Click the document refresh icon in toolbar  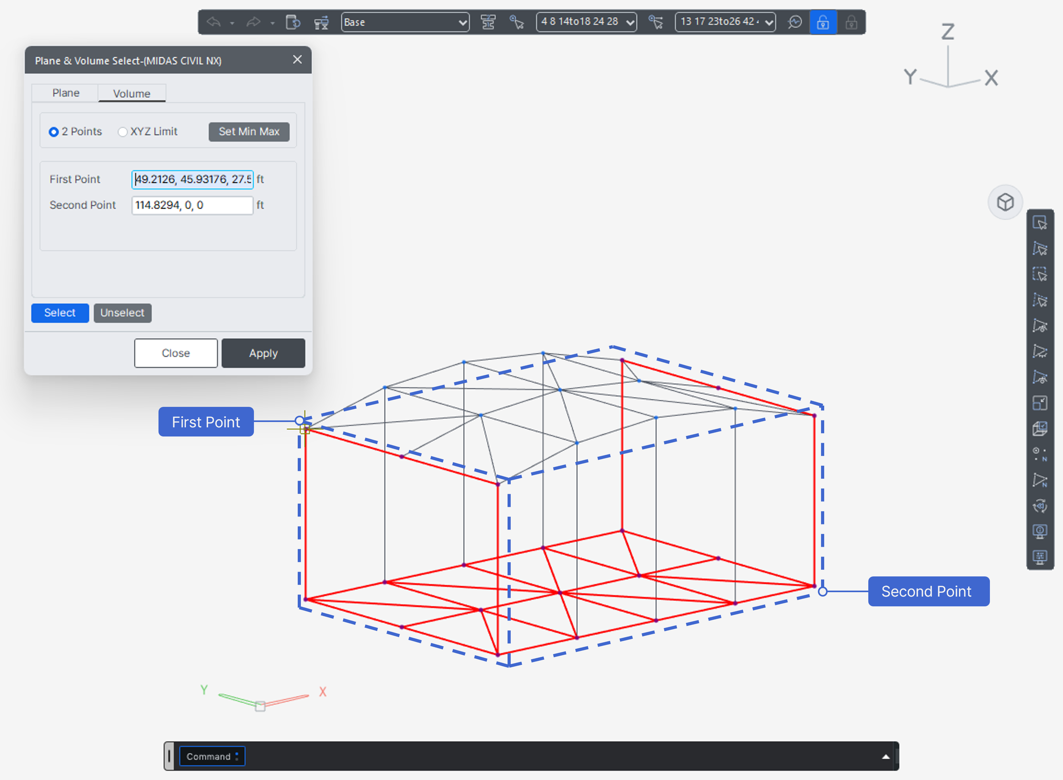click(x=293, y=22)
